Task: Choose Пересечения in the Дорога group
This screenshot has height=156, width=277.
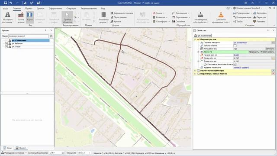Action: click(x=119, y=17)
